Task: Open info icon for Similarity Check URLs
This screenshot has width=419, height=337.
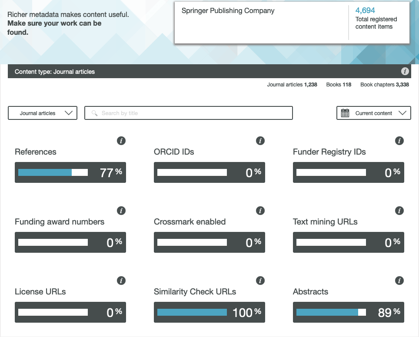Action: [260, 281]
